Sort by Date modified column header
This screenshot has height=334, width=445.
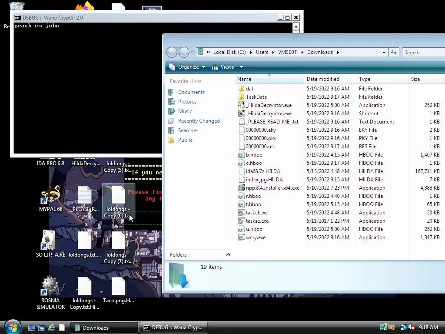pos(330,79)
